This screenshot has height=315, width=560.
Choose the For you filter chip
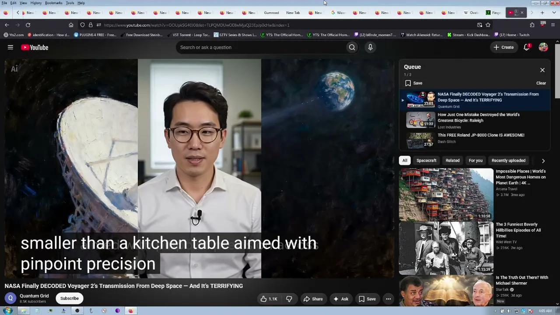pyautogui.click(x=476, y=161)
